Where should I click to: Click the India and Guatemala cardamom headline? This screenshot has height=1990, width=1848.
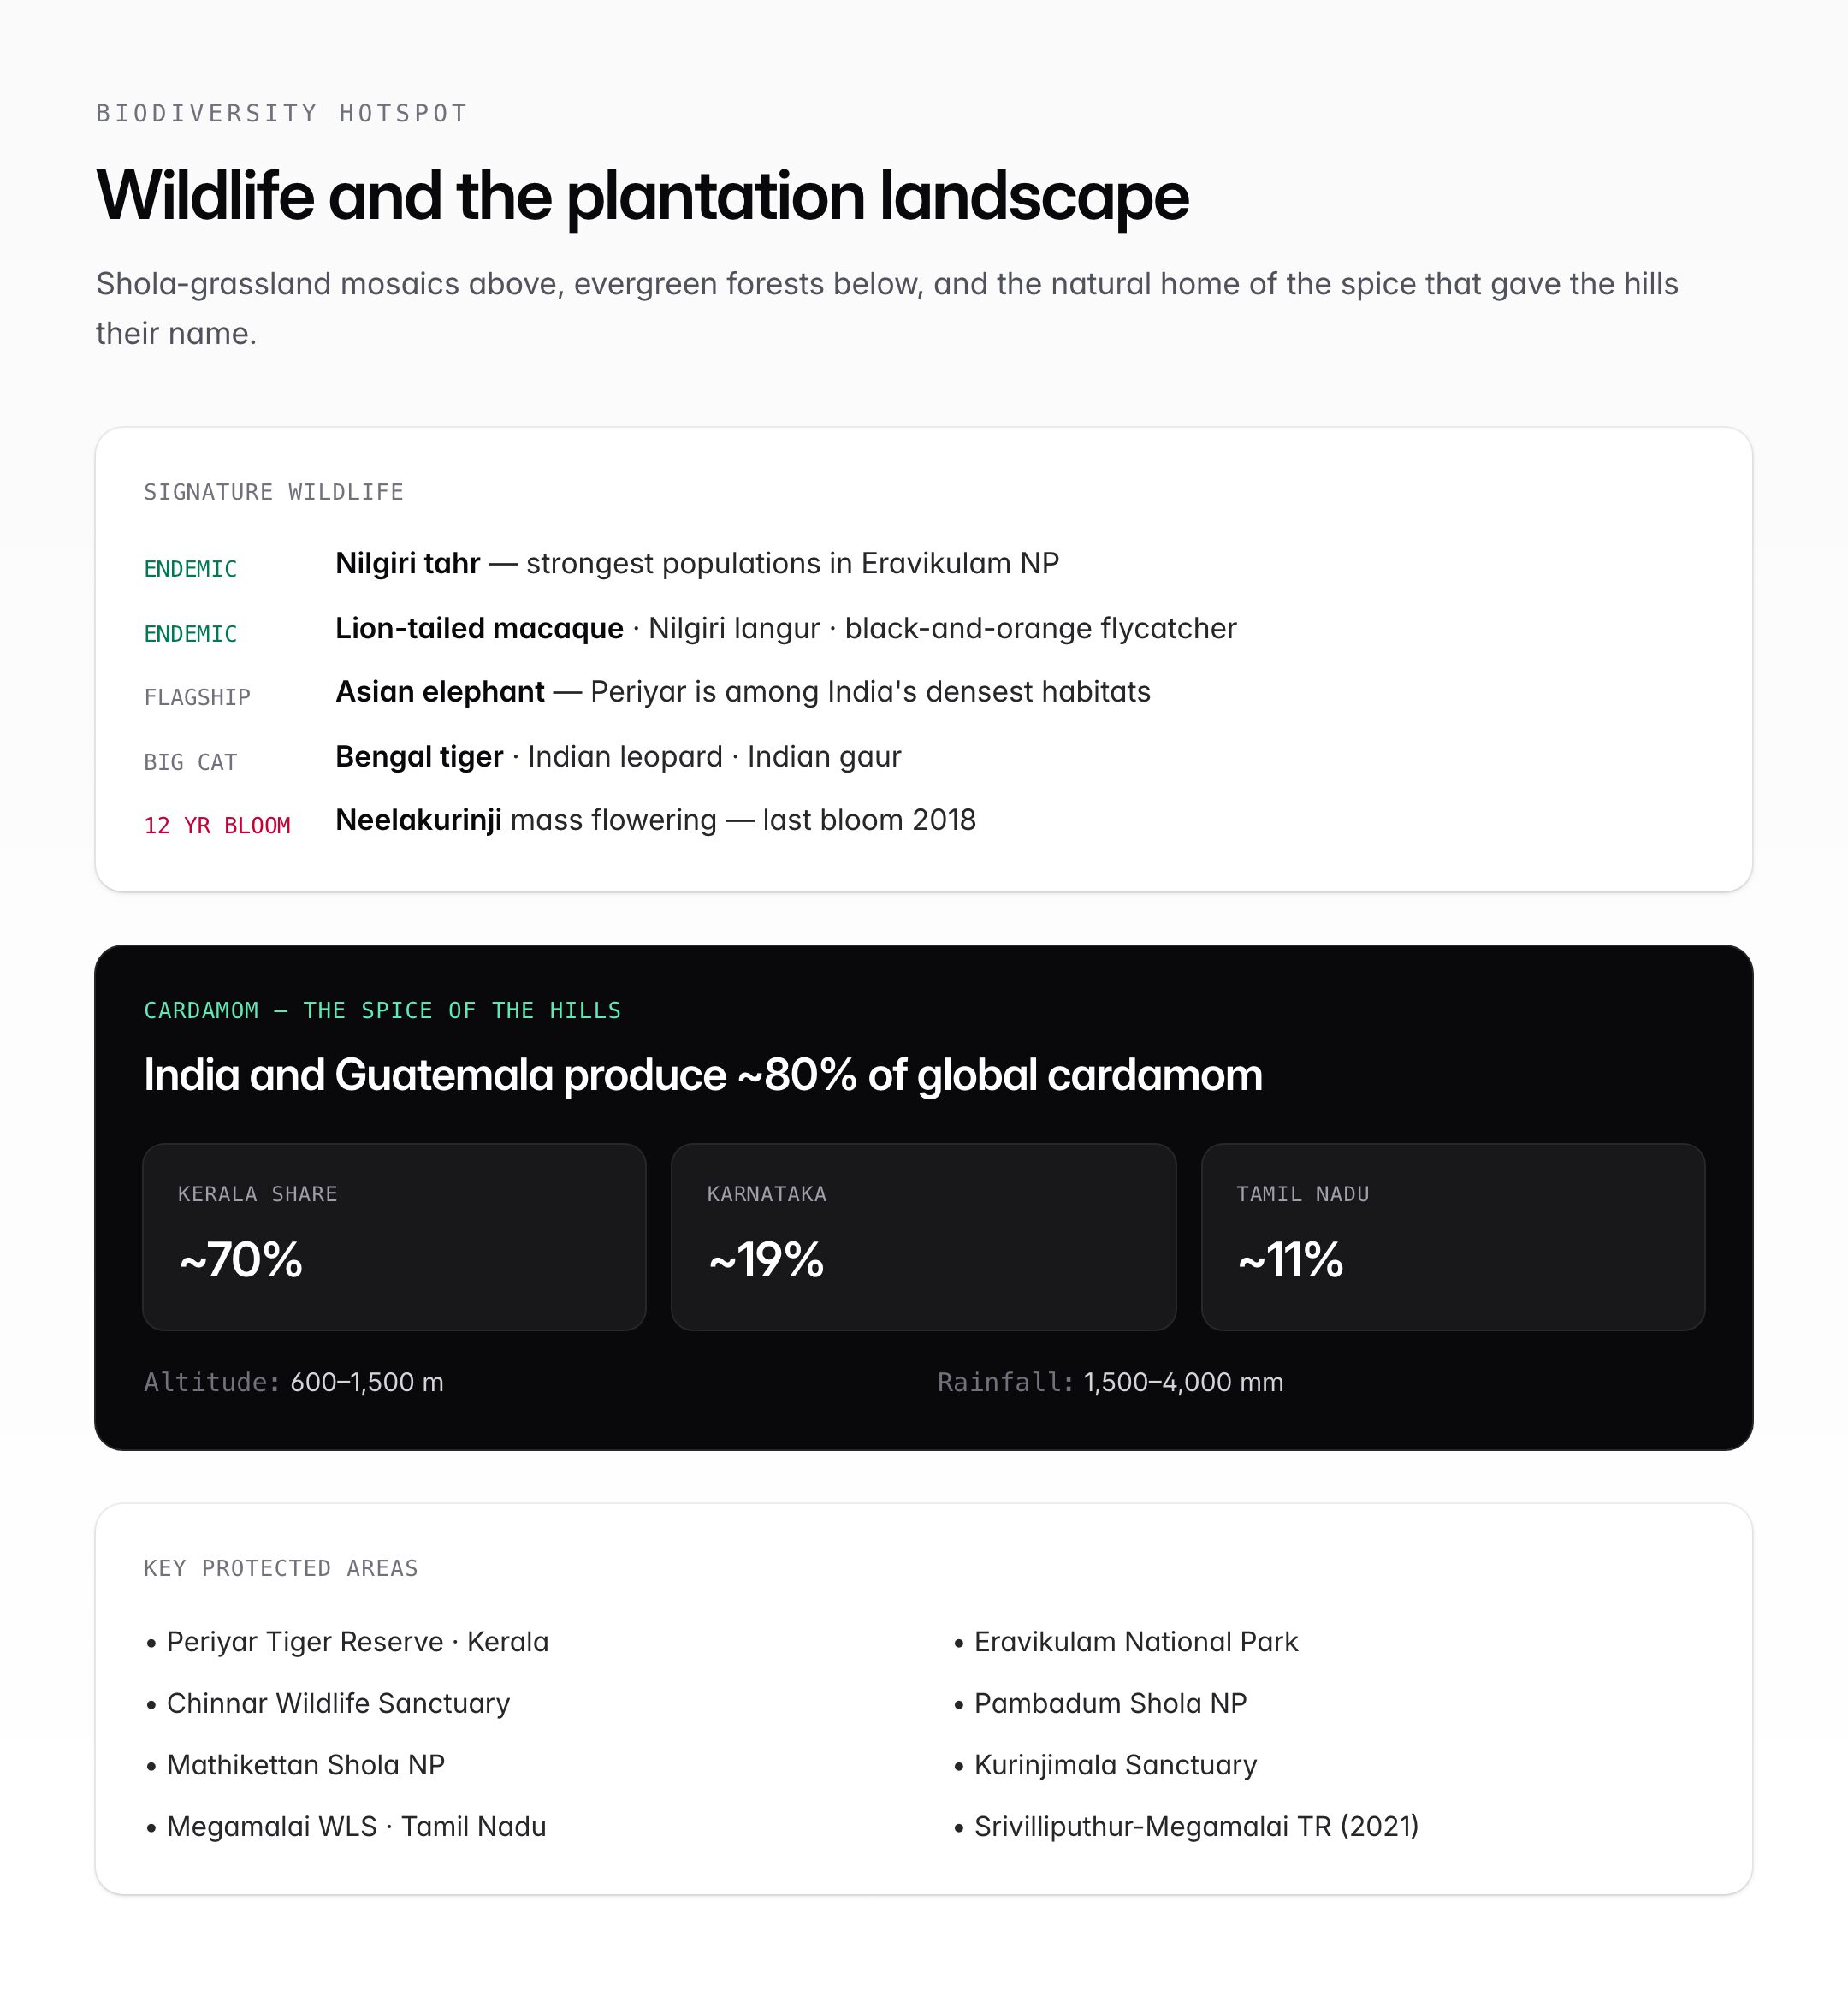tap(703, 1076)
